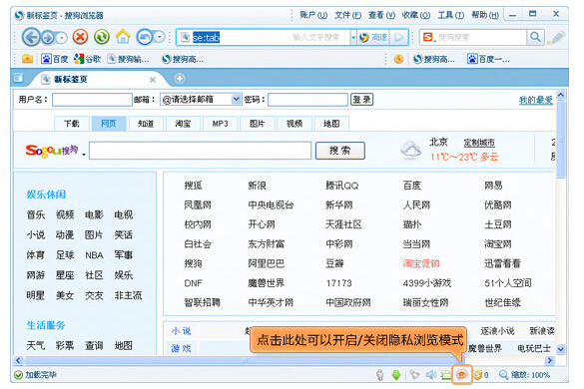Screen dimensions: 584x389
Task: Select the 地图 search tab
Action: point(331,124)
